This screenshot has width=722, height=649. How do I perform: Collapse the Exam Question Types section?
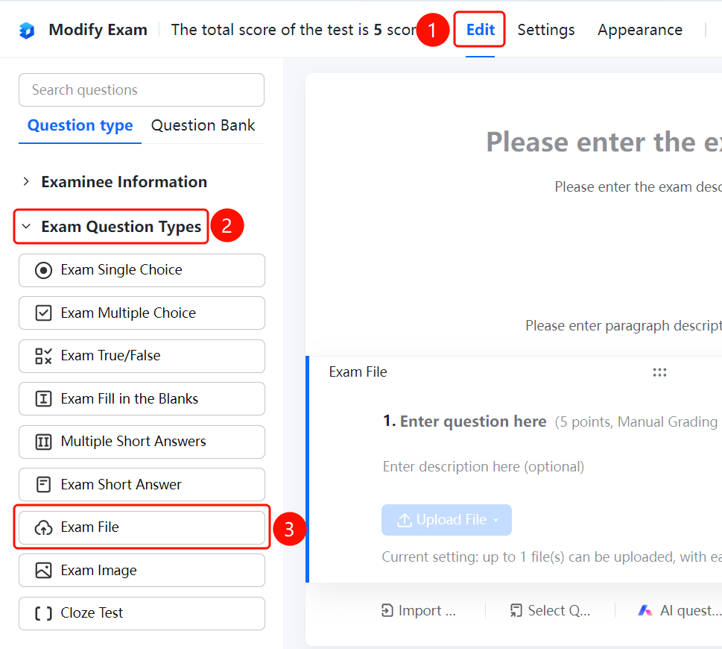coord(26,226)
